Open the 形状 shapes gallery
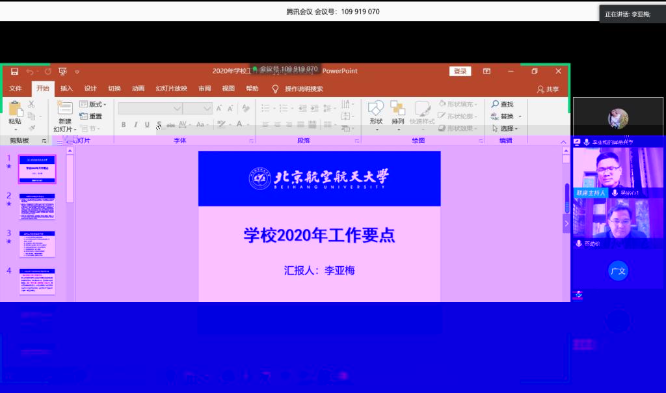This screenshot has height=393, width=666. tap(376, 115)
